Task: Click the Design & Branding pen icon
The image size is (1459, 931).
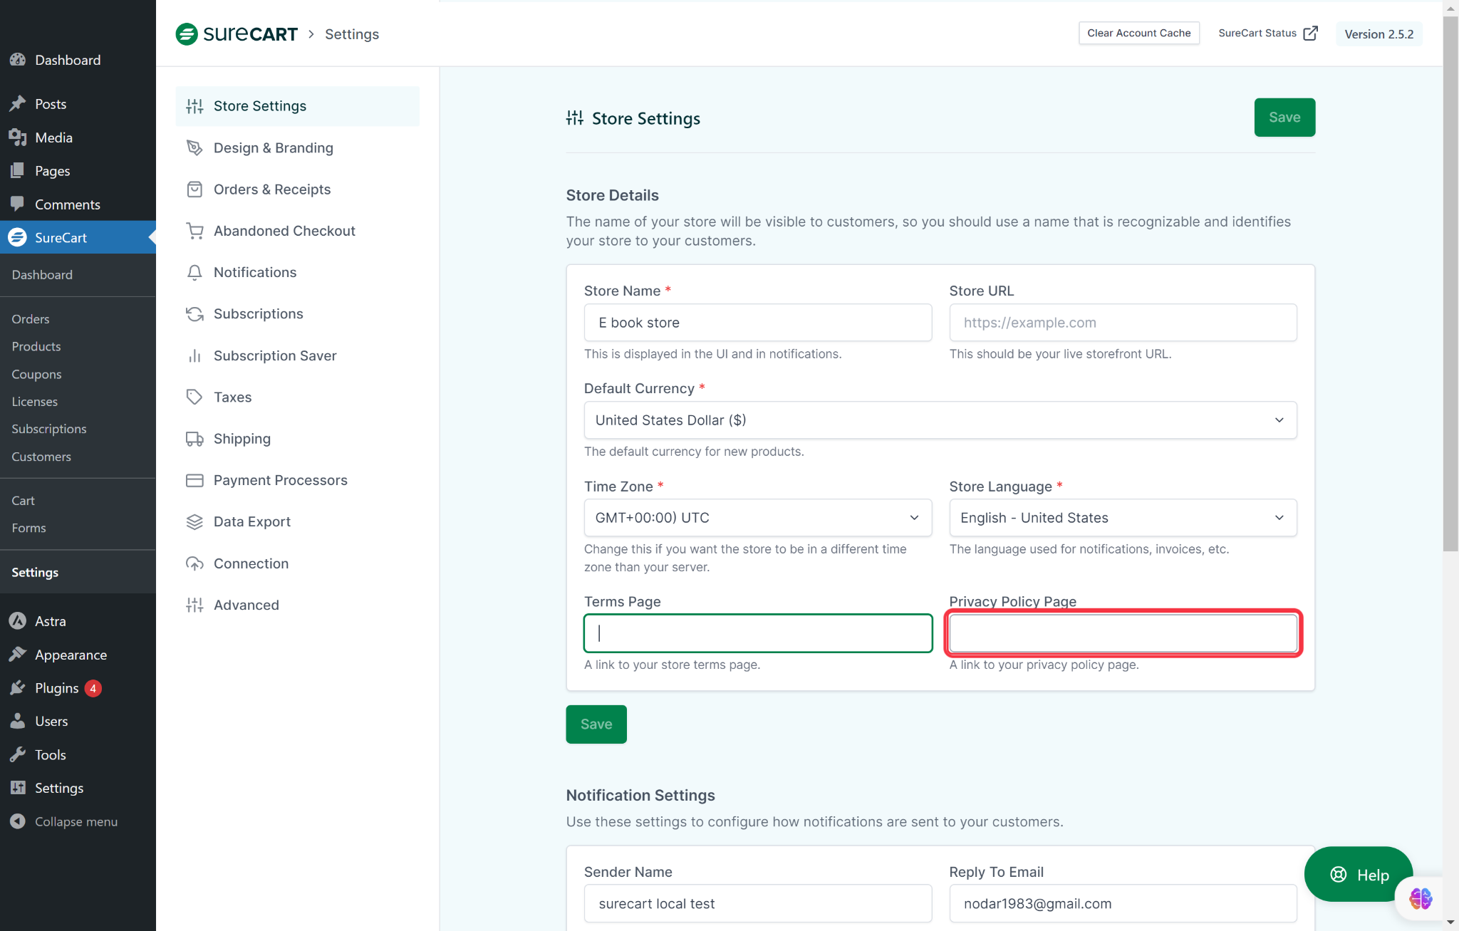Action: pos(194,147)
